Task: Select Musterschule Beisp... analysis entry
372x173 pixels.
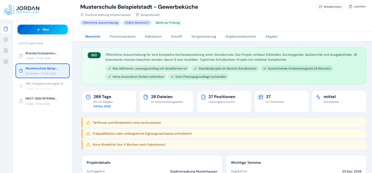Action: pos(42,71)
